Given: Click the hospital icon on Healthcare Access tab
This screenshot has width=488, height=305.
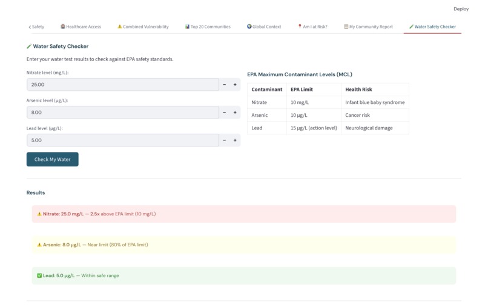Looking at the screenshot, I should pyautogui.click(x=63, y=27).
